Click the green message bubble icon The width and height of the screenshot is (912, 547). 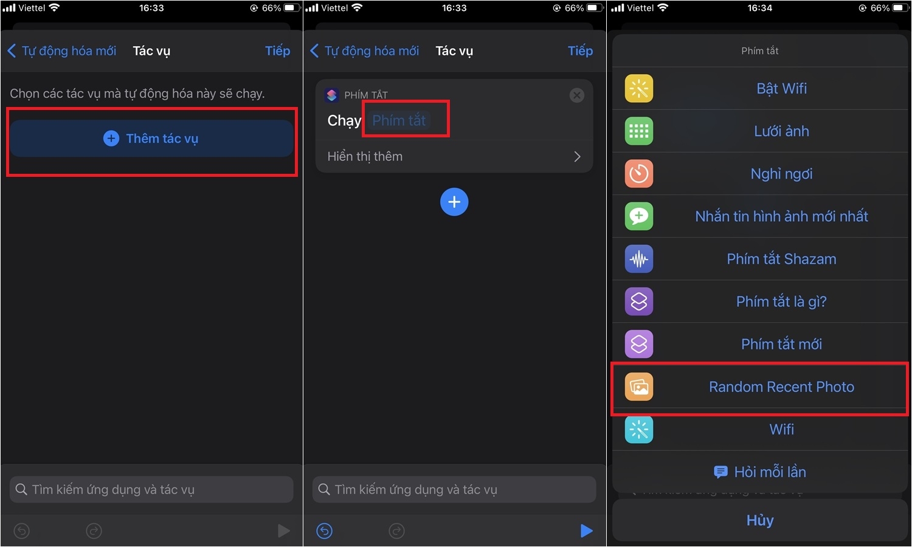pyautogui.click(x=639, y=216)
